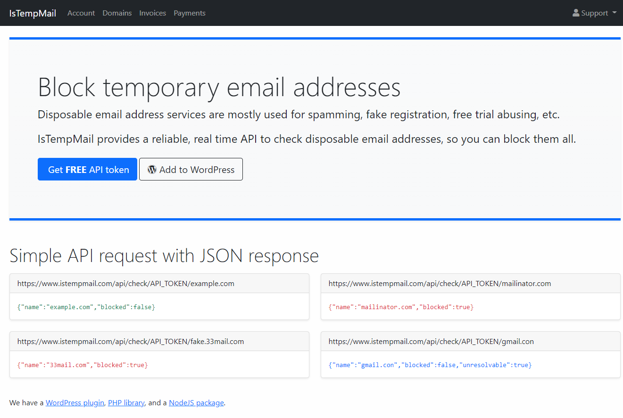623x418 pixels.
Task: Open the Support dropdown menu
Action: point(593,13)
